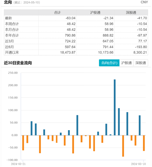Click the 10,173.66 value cell

[x=106, y=53]
